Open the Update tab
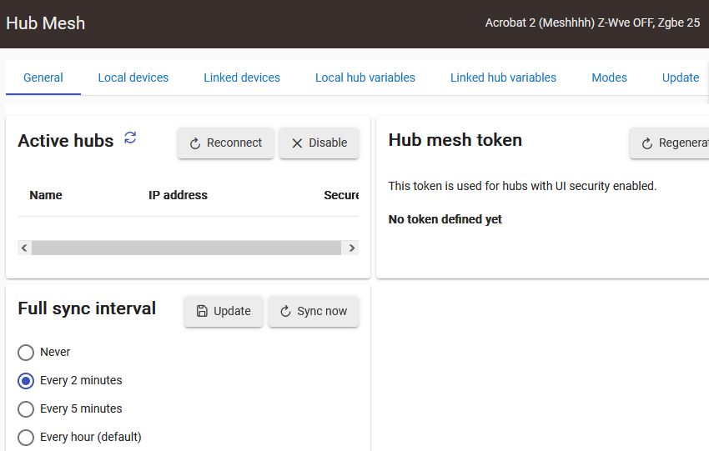The width and height of the screenshot is (709, 451). 680,78
